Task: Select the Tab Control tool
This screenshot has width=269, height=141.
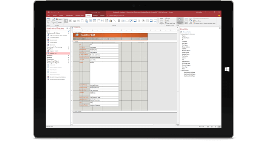Action: pyautogui.click(x=82, y=21)
